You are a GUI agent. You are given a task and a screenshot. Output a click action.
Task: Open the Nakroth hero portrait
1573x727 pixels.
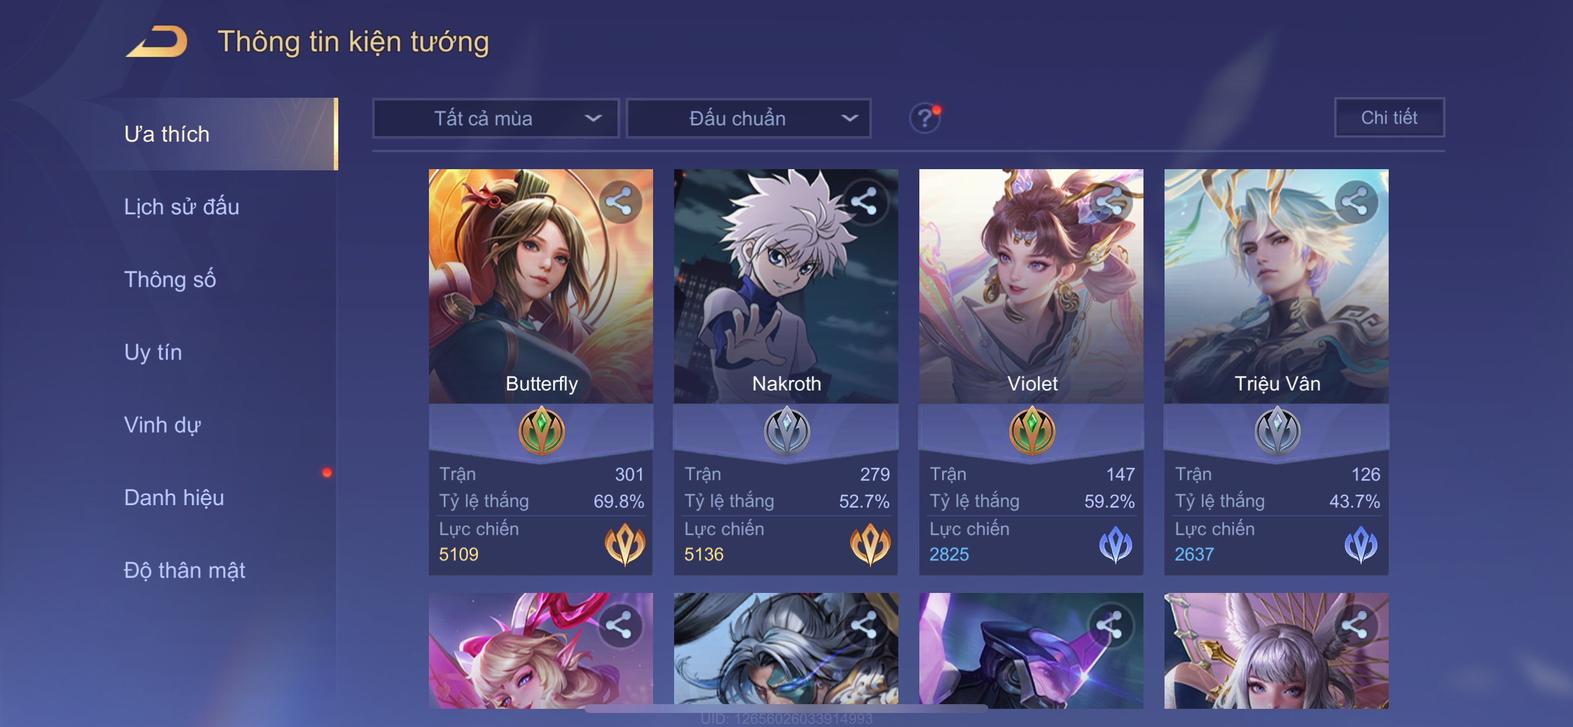pos(786,286)
